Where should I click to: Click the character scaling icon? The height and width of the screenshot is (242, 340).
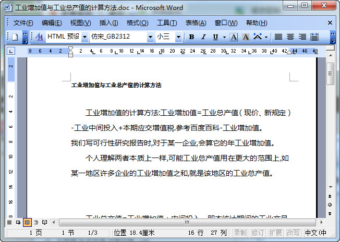pyautogui.click(x=258, y=37)
